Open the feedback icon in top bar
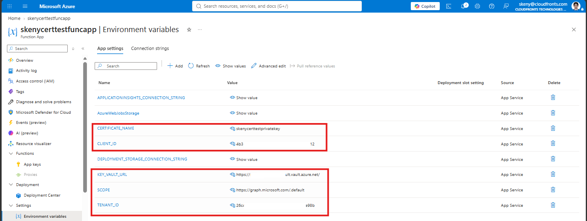This screenshot has height=221, width=587. point(506,6)
